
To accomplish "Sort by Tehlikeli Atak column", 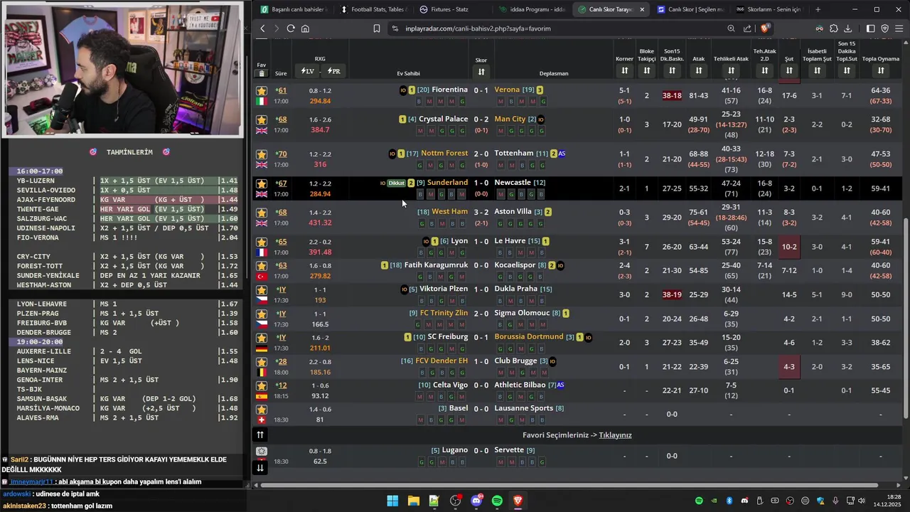I will click(731, 70).
